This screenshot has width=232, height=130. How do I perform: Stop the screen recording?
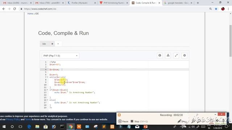(x=139, y=121)
